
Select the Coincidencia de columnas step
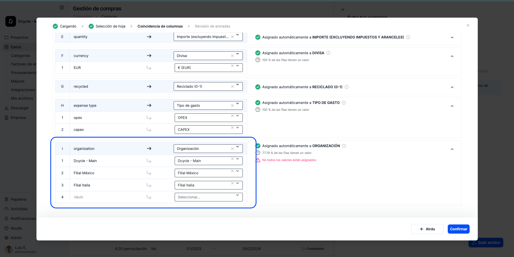coord(160,26)
